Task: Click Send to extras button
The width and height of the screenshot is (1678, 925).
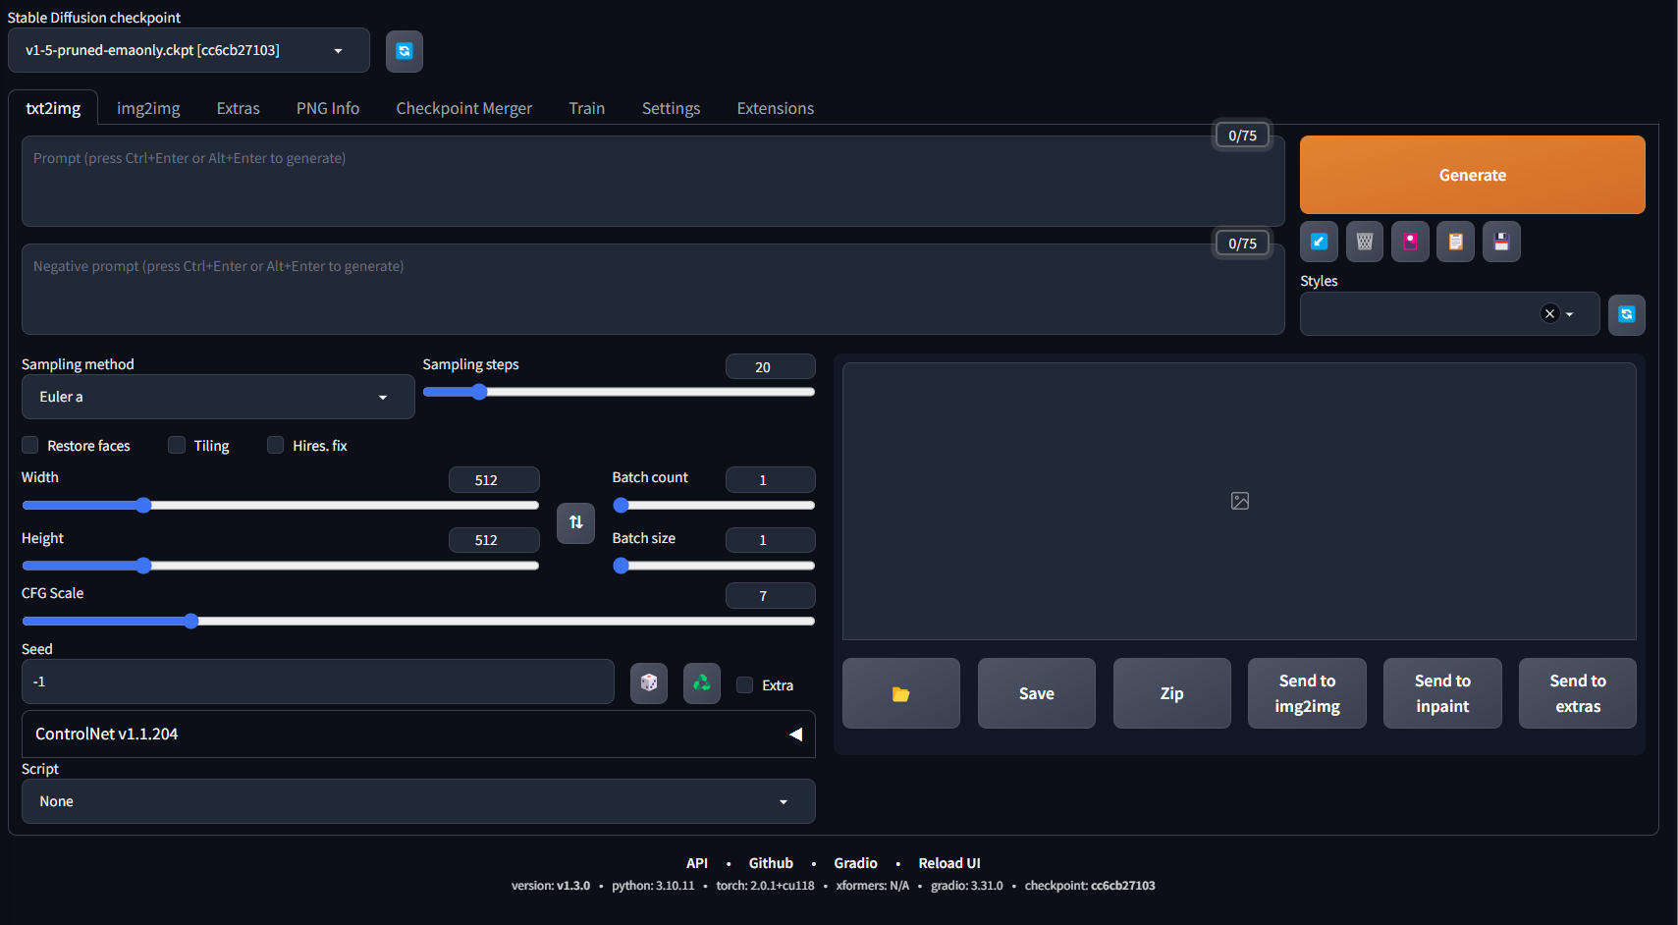Action: tap(1578, 693)
